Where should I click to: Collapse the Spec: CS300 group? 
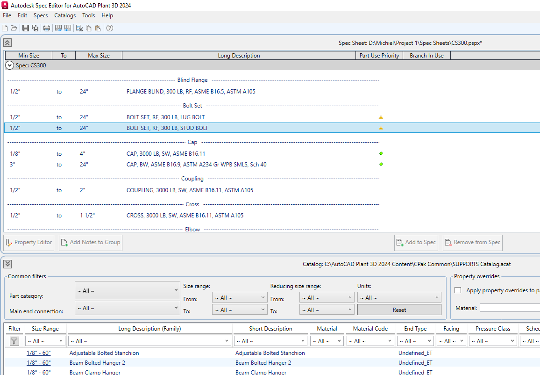pyautogui.click(x=10, y=65)
